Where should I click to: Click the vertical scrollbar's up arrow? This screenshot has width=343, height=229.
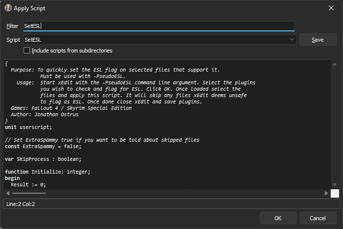coord(335,64)
